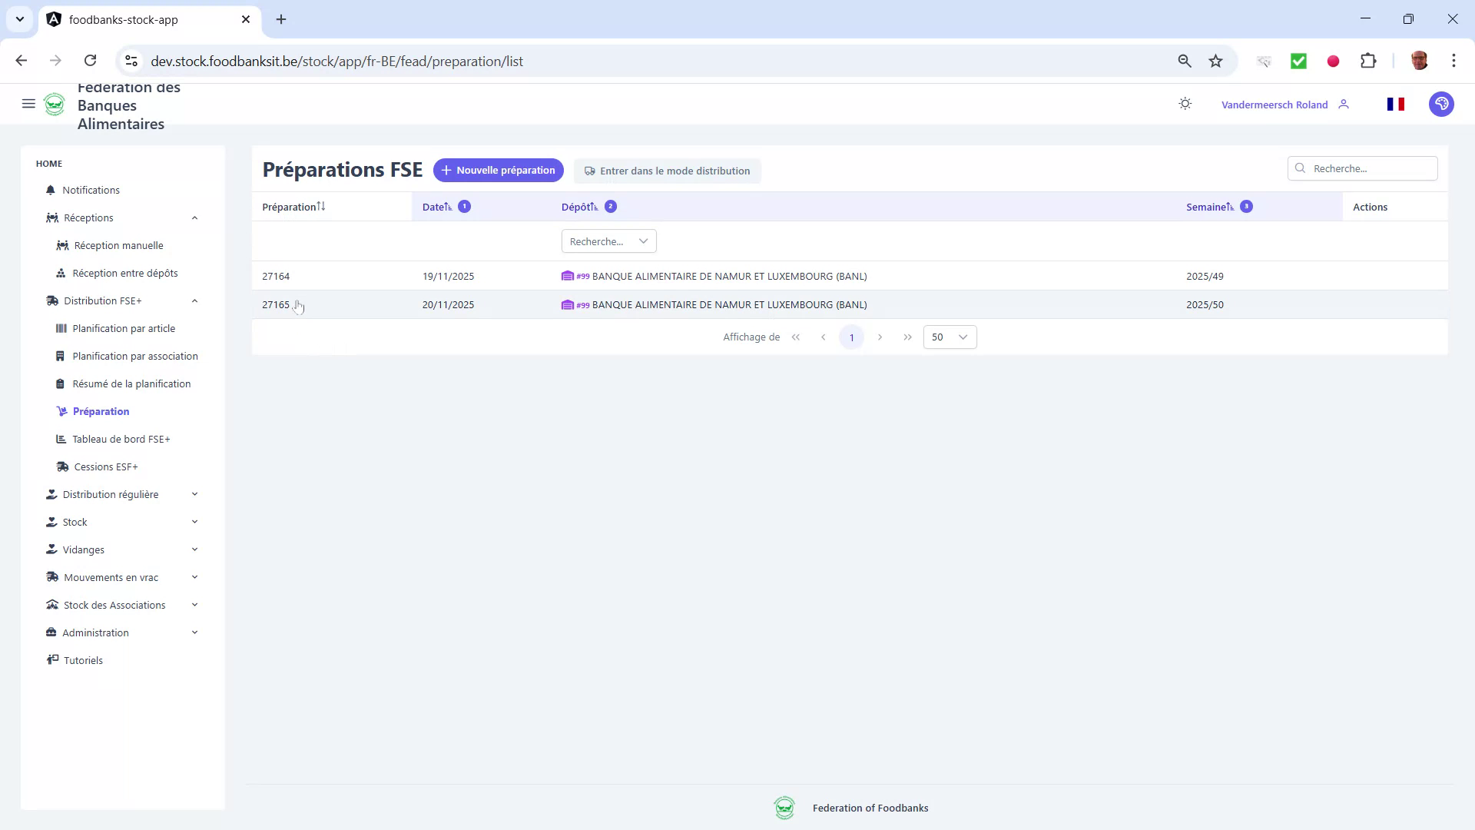The height and width of the screenshot is (830, 1475).
Task: Expand the Stock sidebar section
Action: 75,521
